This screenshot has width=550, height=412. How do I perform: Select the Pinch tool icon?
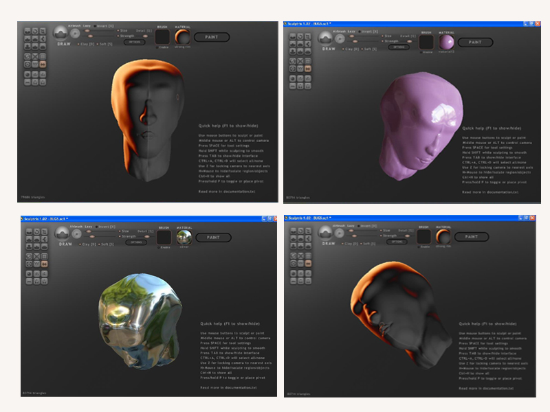pyautogui.click(x=43, y=39)
